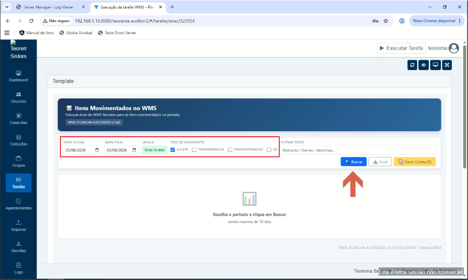This screenshot has width=468, height=280.
Task: Select Tarefas in the sidebar menu
Action: pos(18,183)
